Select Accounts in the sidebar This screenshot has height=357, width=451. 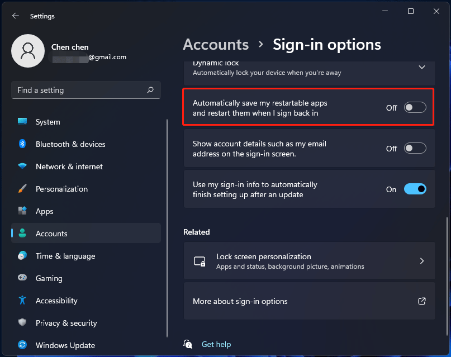click(51, 234)
